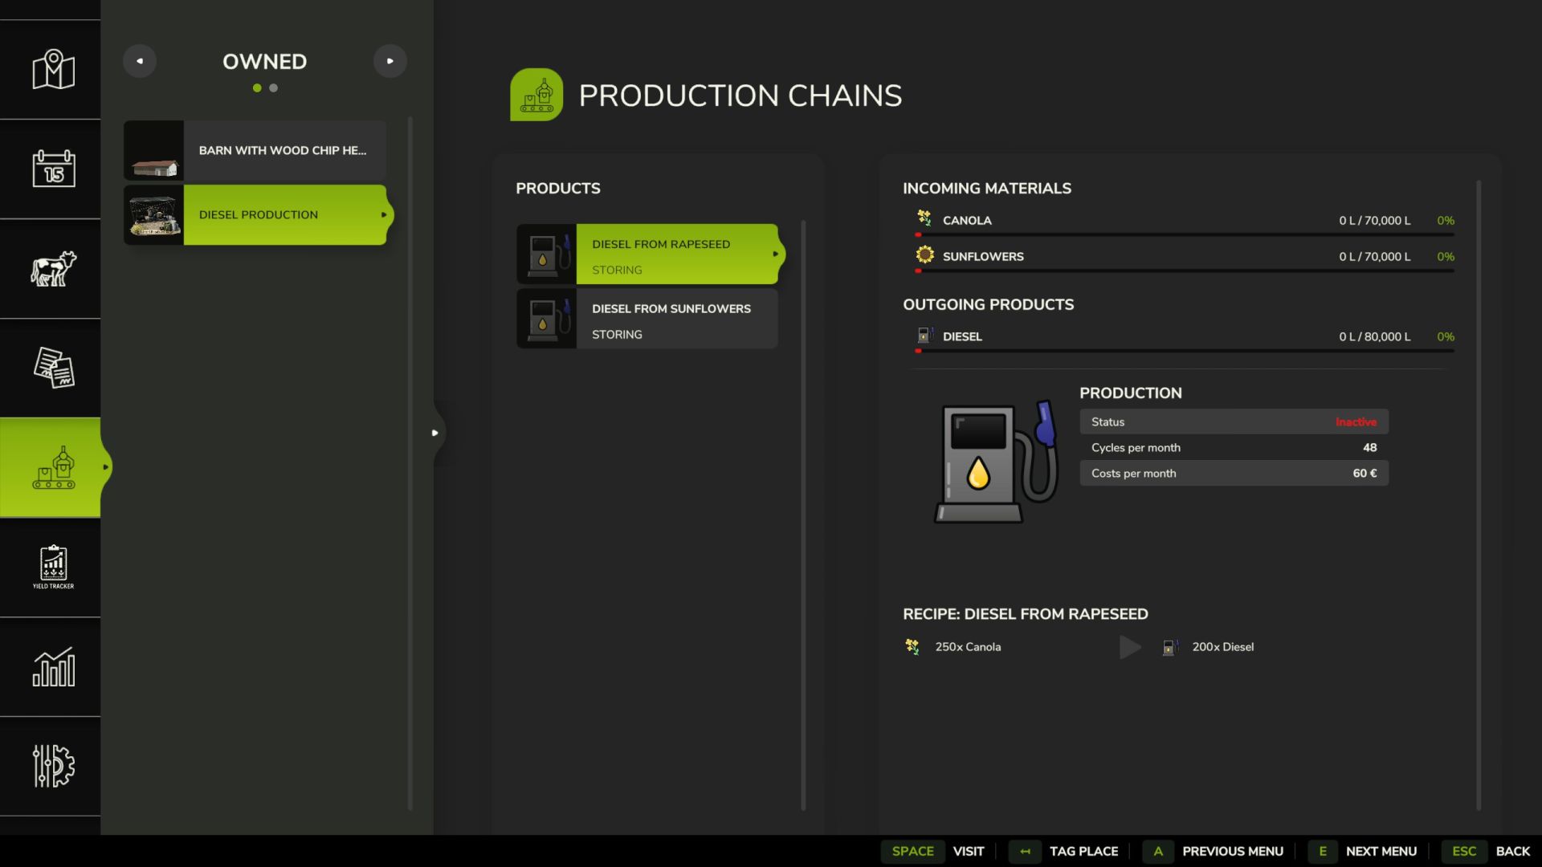Image resolution: width=1542 pixels, height=867 pixels.
Task: Click the diesel icon in the recipe
Action: click(1170, 646)
